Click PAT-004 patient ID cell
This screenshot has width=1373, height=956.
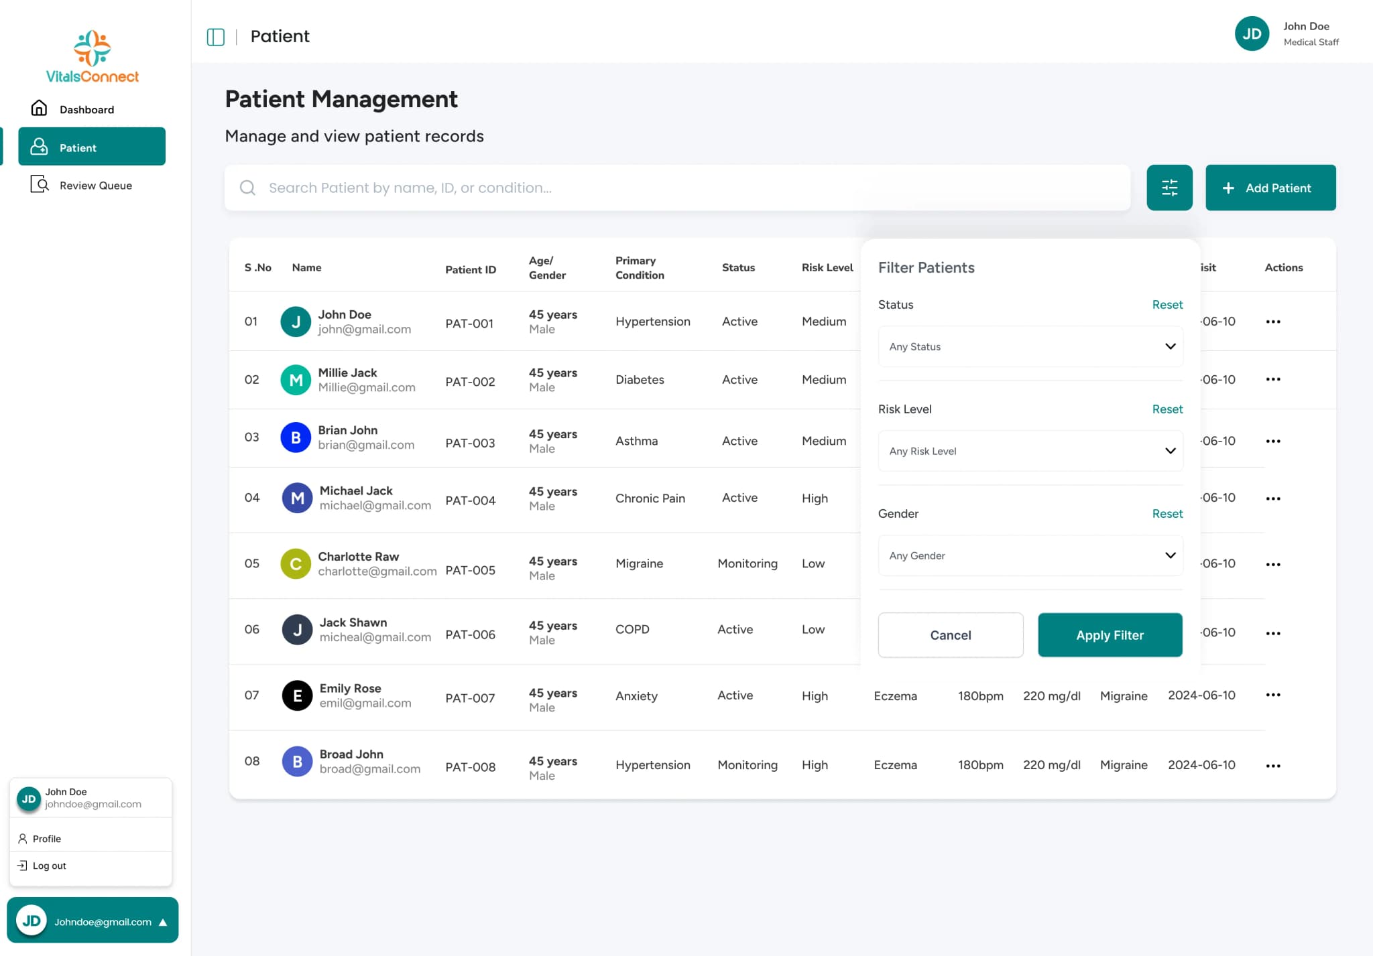click(471, 500)
